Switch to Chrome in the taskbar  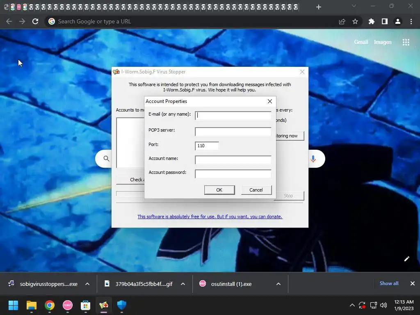coord(50,305)
